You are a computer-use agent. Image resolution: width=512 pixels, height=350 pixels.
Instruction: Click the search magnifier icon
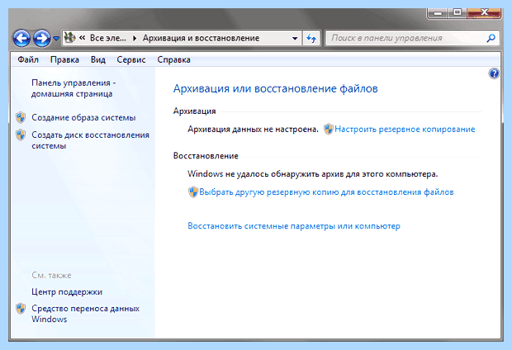491,38
